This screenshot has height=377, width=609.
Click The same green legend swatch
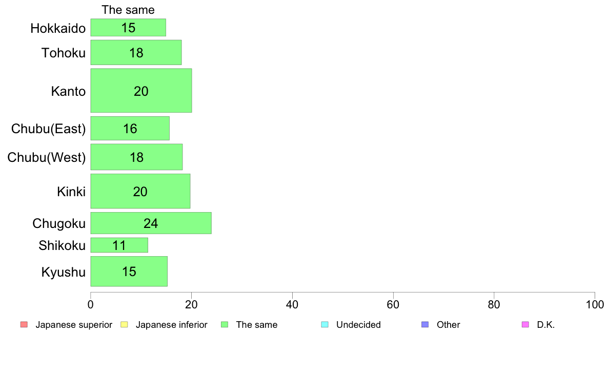click(225, 325)
